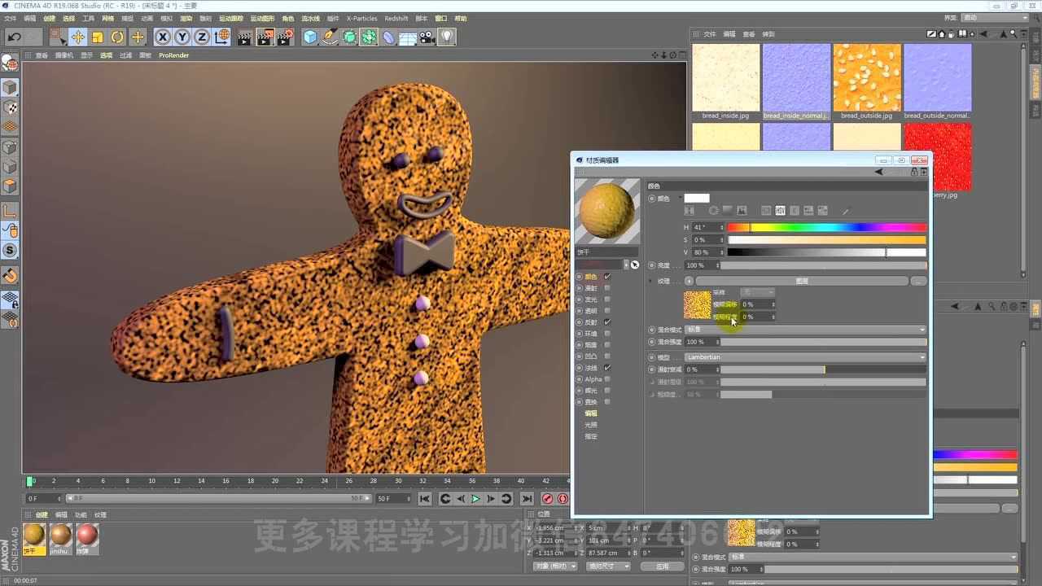Click the color wheel mode icon
The height and width of the screenshot is (586, 1042).
coord(713,211)
